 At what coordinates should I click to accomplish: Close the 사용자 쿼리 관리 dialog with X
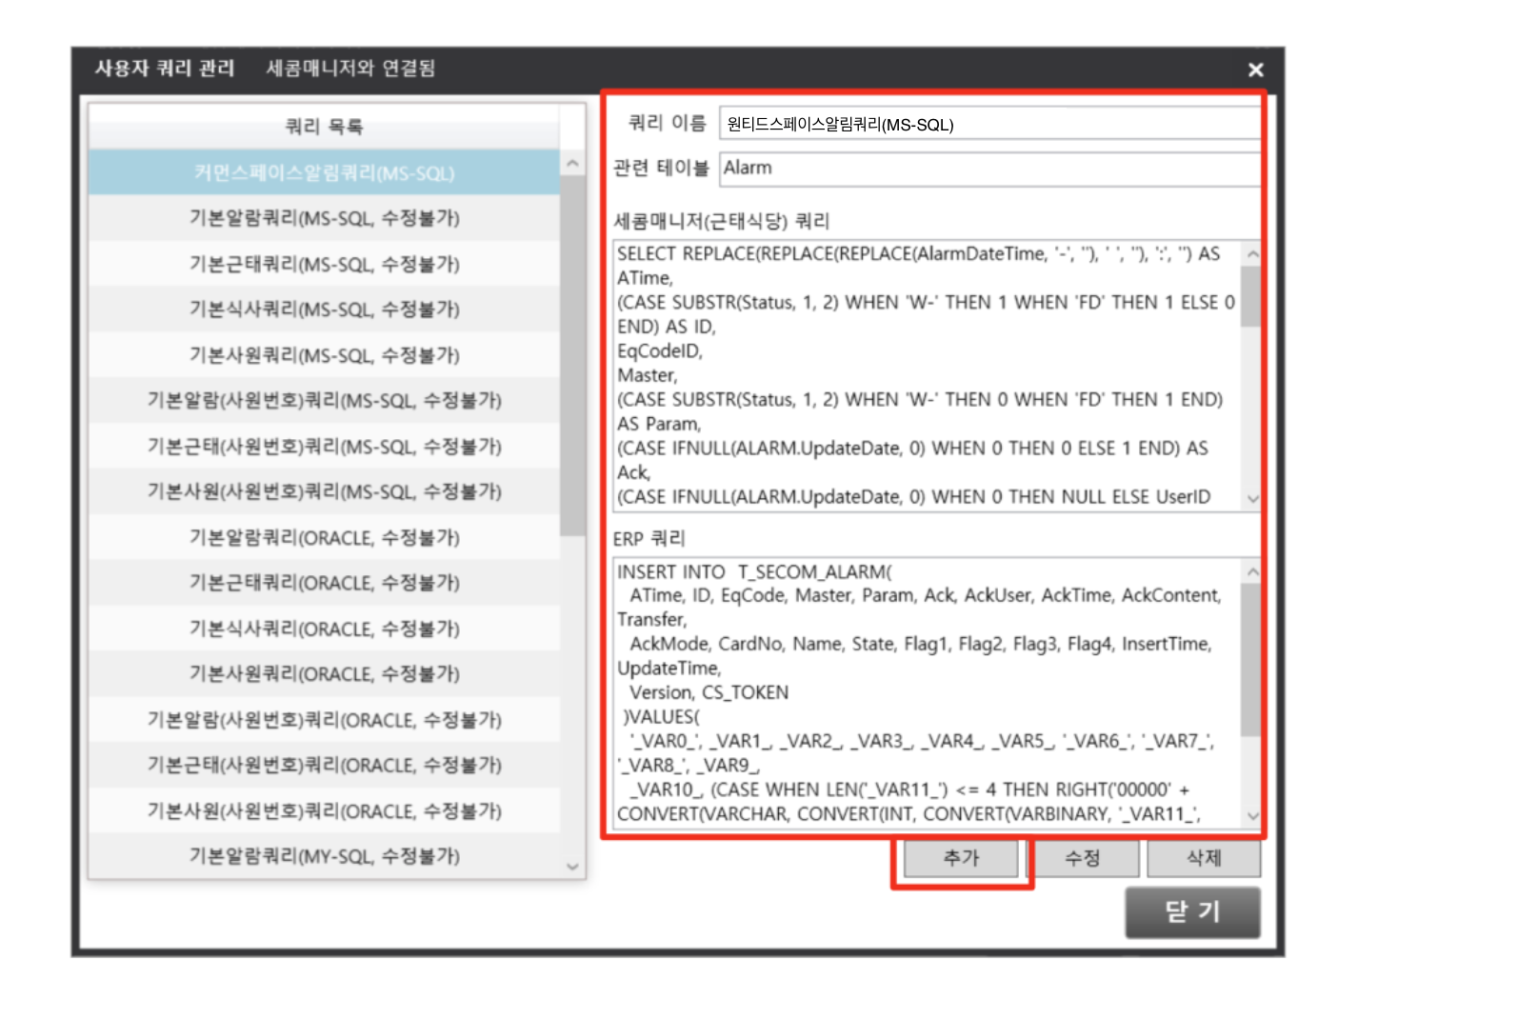1255,70
